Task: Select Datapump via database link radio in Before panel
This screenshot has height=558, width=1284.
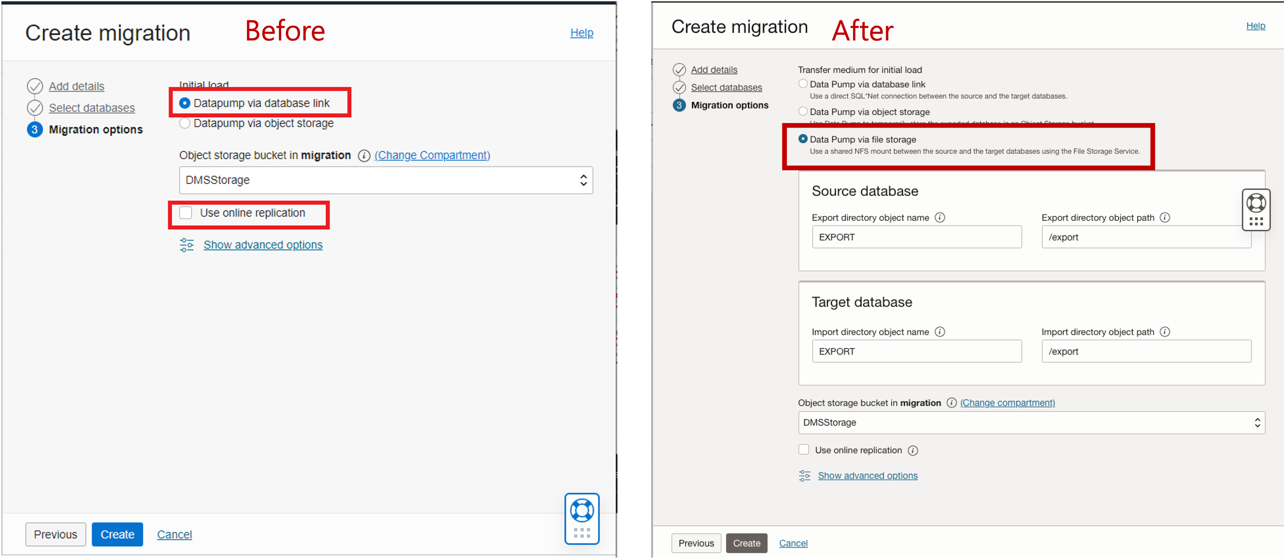Action: click(x=184, y=103)
